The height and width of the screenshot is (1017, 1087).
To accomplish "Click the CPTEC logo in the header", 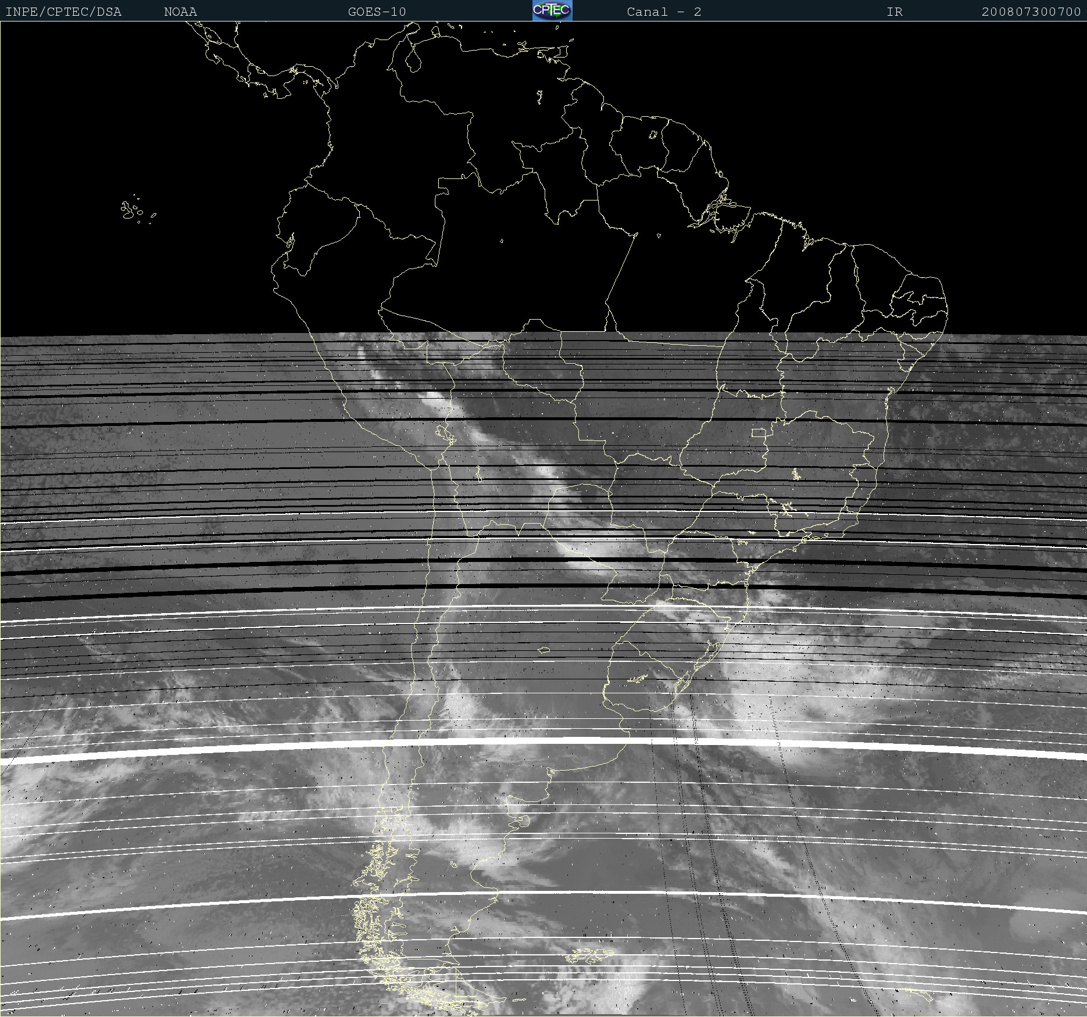I will coord(552,10).
